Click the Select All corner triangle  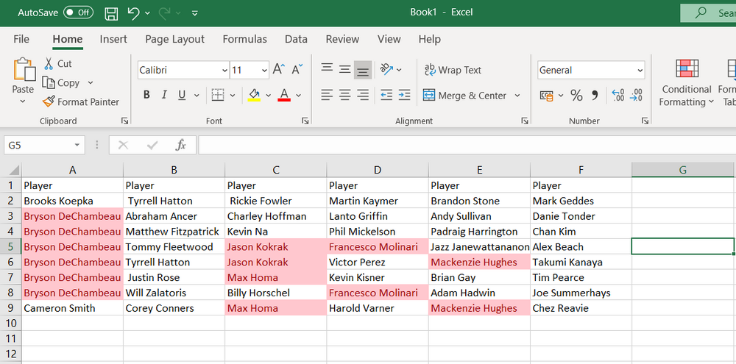(x=13, y=171)
